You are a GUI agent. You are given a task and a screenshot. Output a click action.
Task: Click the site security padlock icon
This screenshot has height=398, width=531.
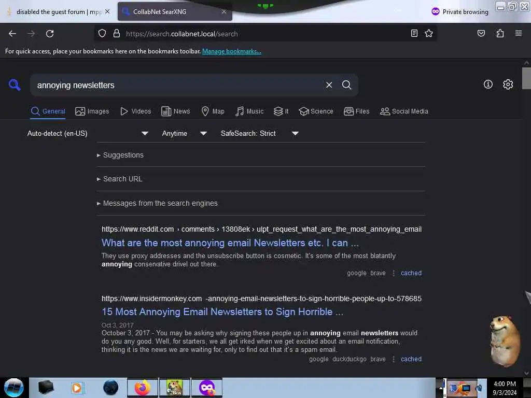click(x=117, y=33)
